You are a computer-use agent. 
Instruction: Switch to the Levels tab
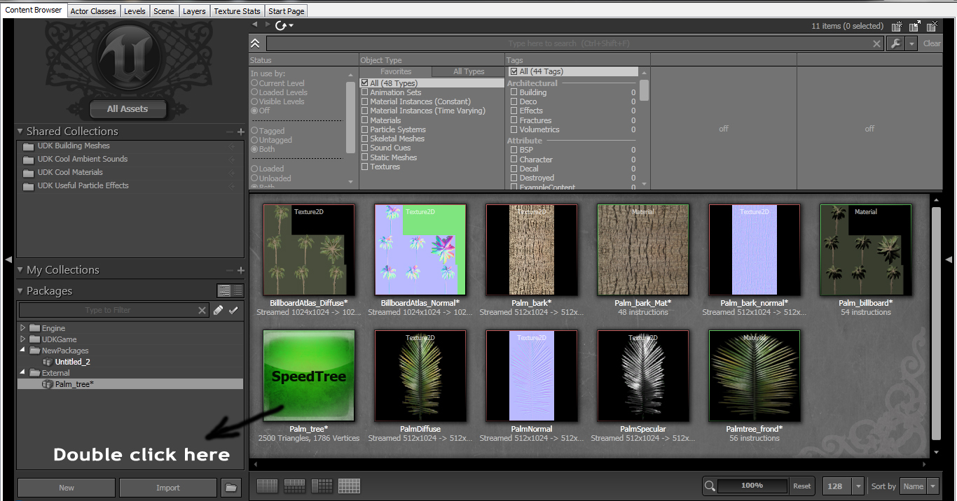(135, 11)
